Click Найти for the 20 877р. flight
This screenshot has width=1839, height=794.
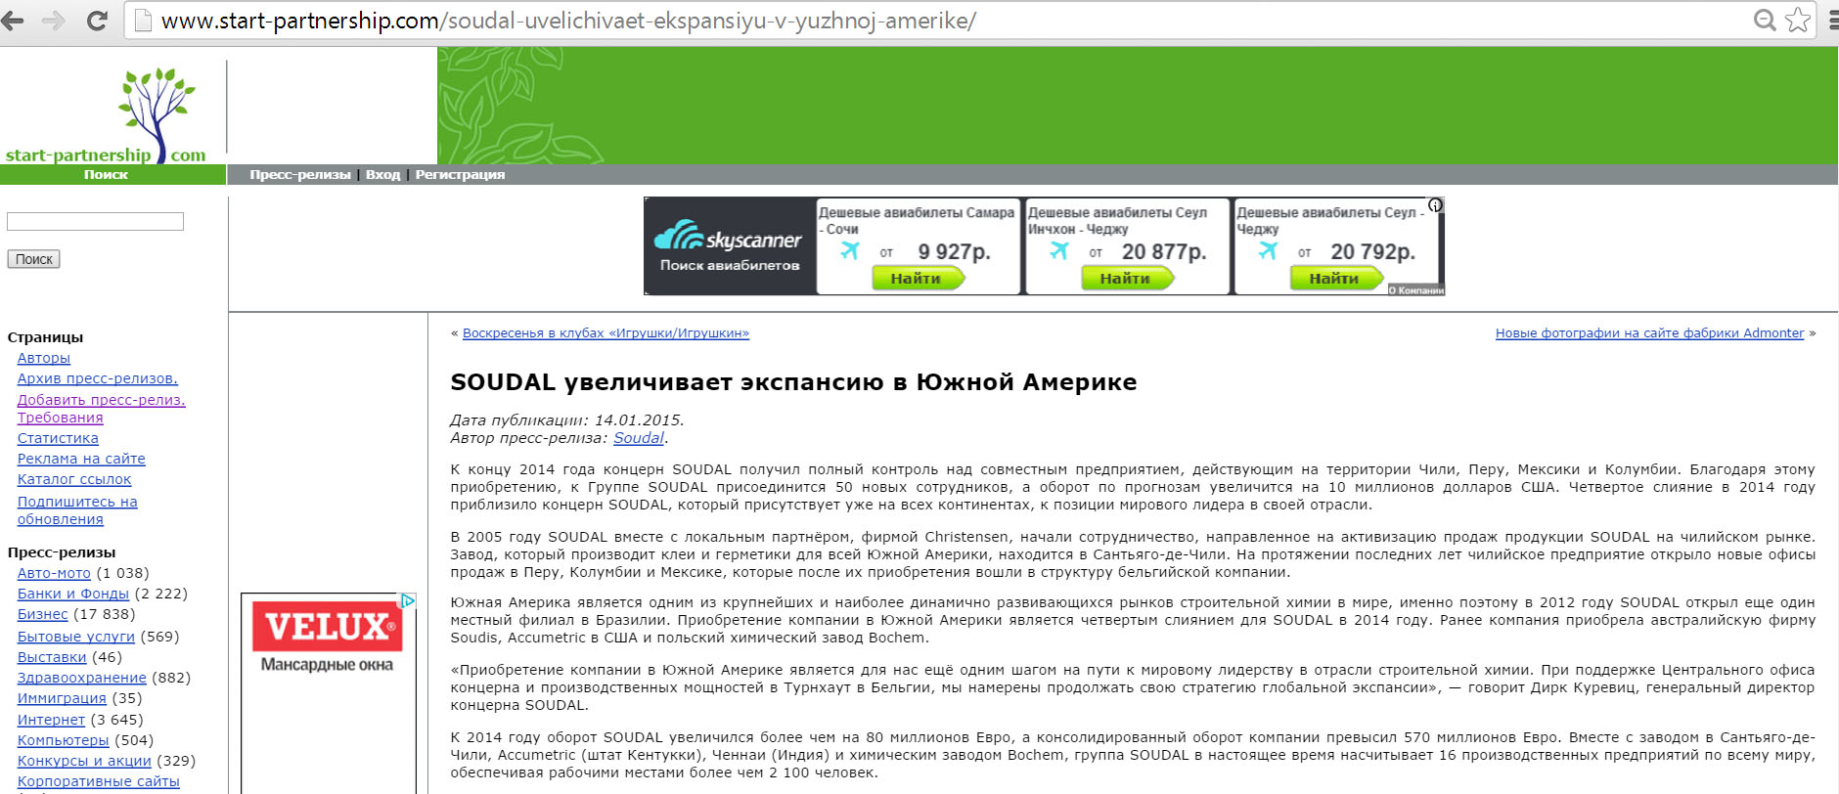[1126, 279]
